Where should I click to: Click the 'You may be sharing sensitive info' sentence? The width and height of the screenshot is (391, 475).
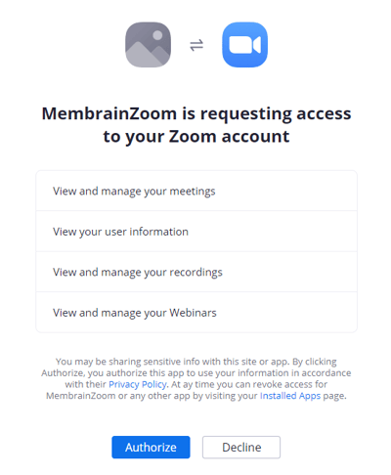pos(172,362)
